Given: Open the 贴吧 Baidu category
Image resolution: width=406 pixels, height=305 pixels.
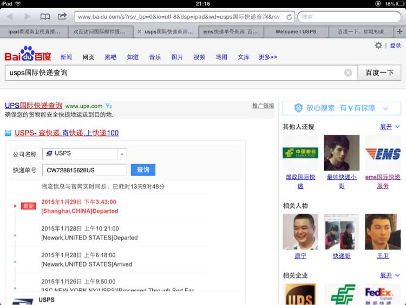Looking at the screenshot, I should [x=110, y=57].
